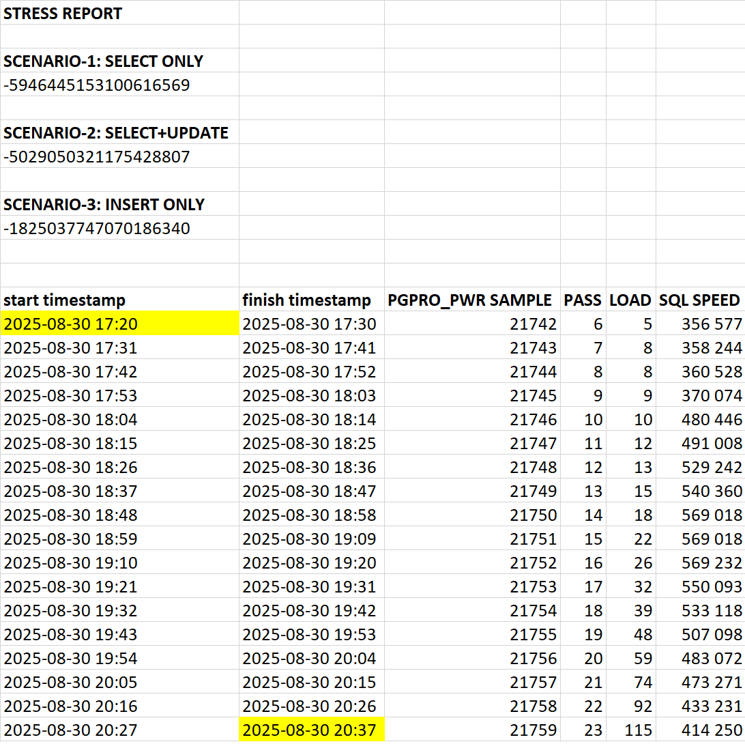Viewport: 745px width, 744px height.
Task: Click finish timestamp 2025-08-30 18:47
Action: [312, 491]
